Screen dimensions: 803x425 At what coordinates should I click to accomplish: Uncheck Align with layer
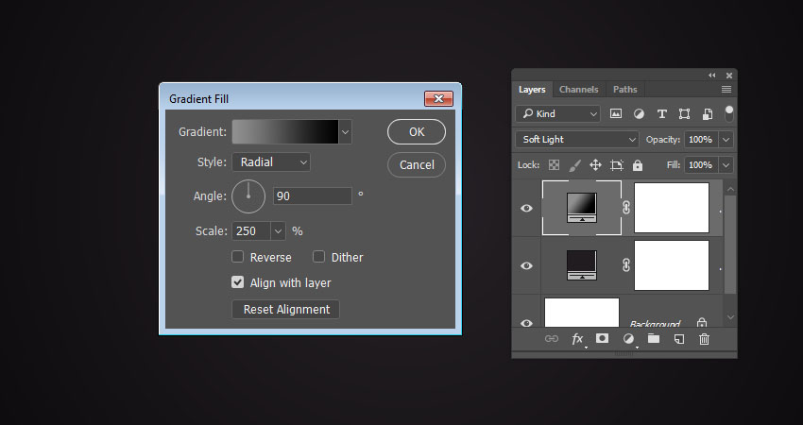[x=238, y=282]
